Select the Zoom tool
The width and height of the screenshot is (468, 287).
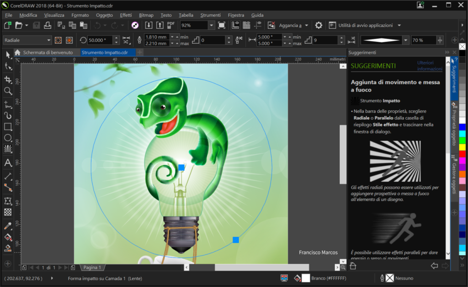click(7, 91)
